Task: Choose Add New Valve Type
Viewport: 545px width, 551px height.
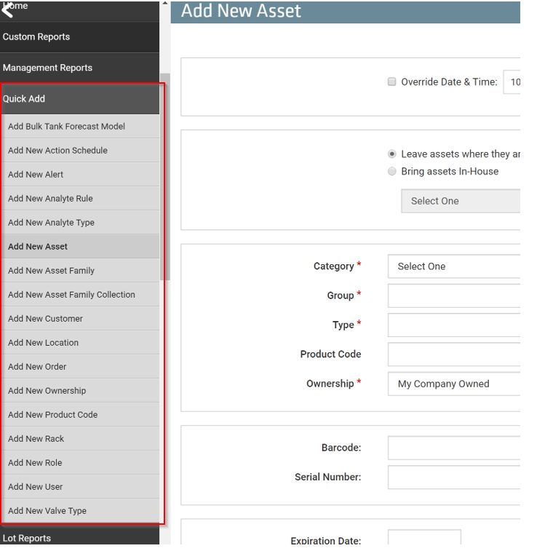Action: click(x=81, y=511)
